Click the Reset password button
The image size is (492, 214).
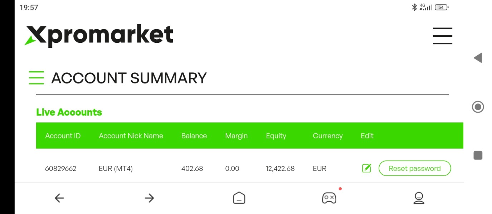(x=415, y=168)
